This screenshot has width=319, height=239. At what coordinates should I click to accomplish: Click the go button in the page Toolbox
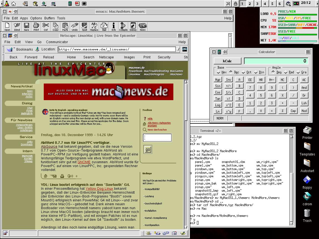tap(148, 150)
